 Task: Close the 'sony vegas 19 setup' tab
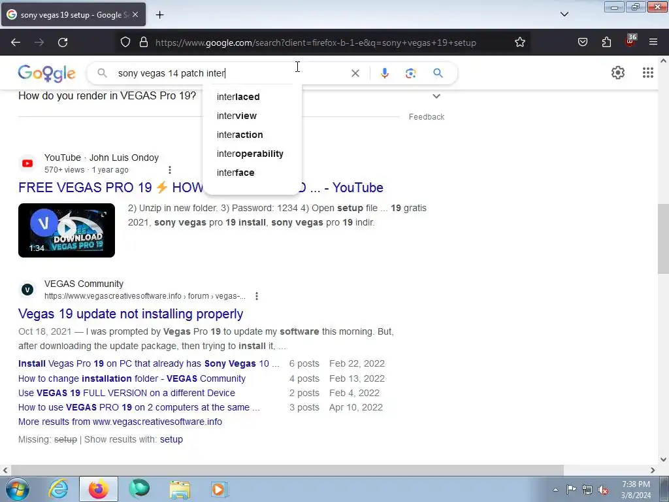135,14
